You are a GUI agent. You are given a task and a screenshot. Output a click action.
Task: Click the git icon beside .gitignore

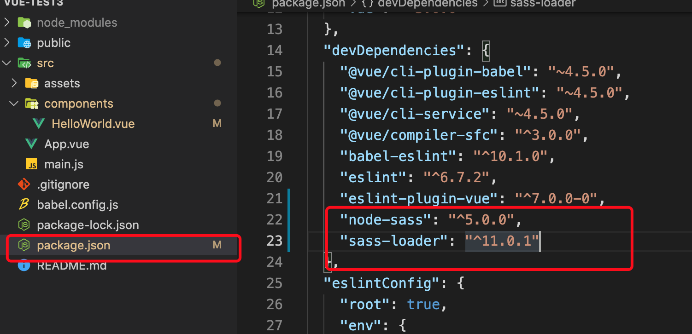coord(24,184)
